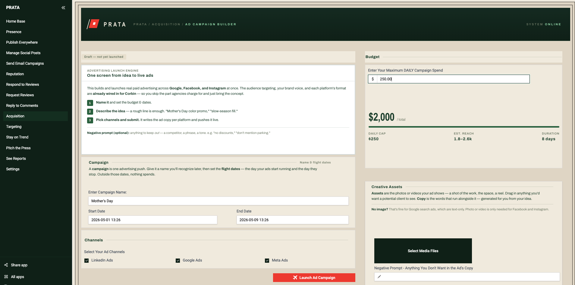This screenshot has width=575, height=285.
Task: Click the 'Creative Assets' heading
Action: pyautogui.click(x=387, y=187)
